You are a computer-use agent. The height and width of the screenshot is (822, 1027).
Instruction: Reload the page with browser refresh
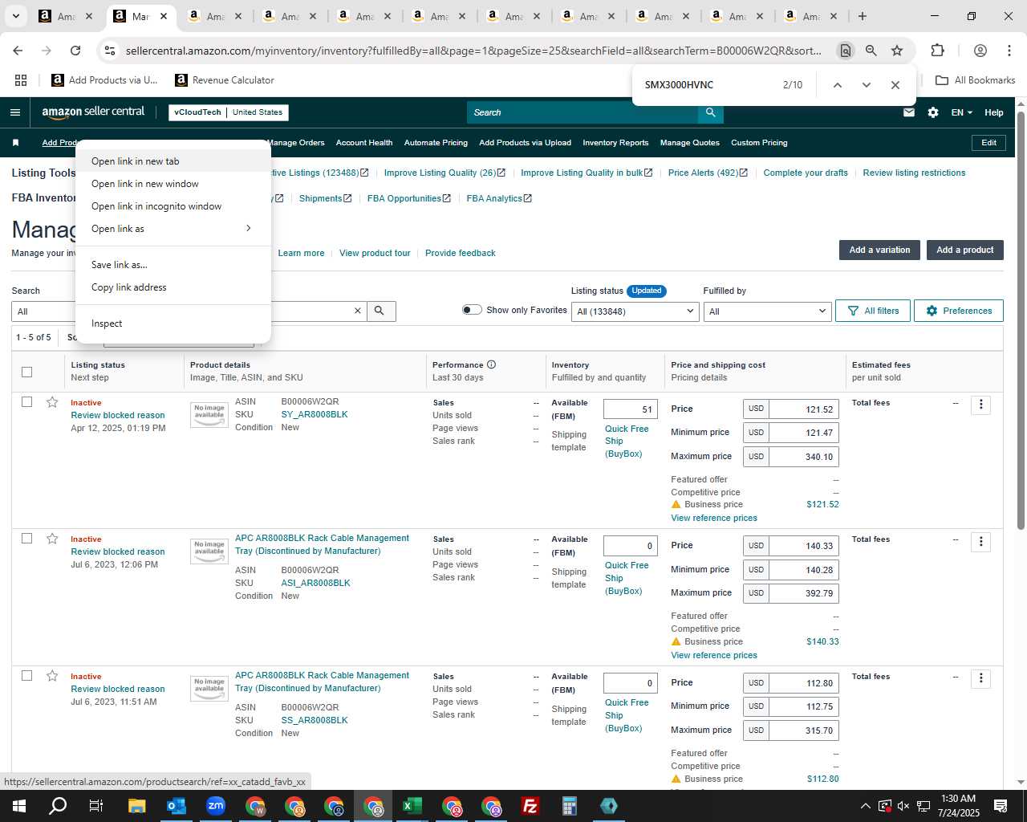point(75,51)
